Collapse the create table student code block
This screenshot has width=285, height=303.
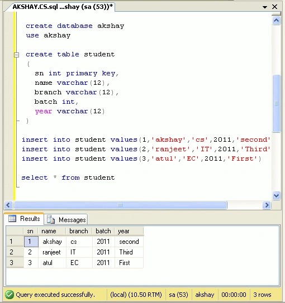(17, 55)
